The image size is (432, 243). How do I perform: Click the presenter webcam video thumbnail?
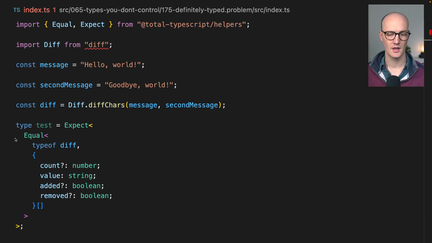pyautogui.click(x=396, y=45)
